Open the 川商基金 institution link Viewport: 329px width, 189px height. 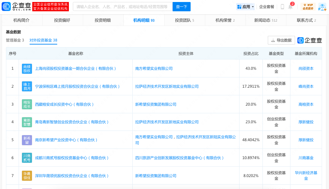tap(306, 158)
